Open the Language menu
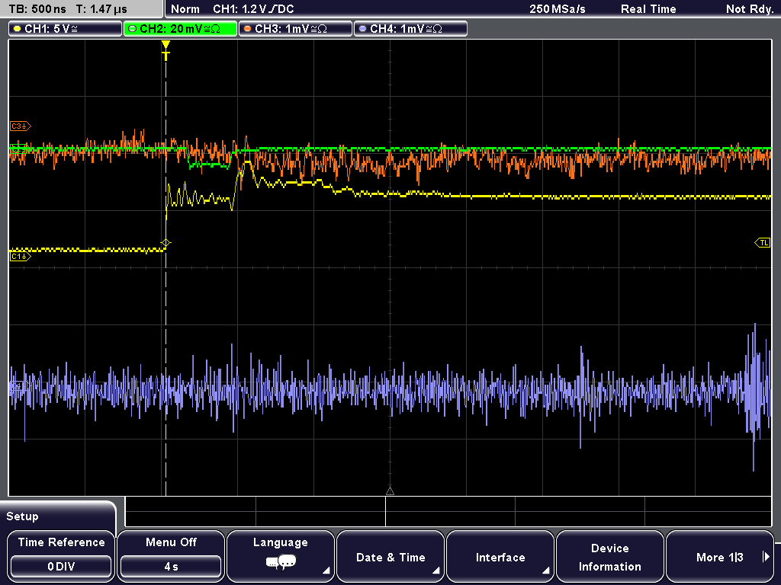This screenshot has height=585, width=781. 281,556
